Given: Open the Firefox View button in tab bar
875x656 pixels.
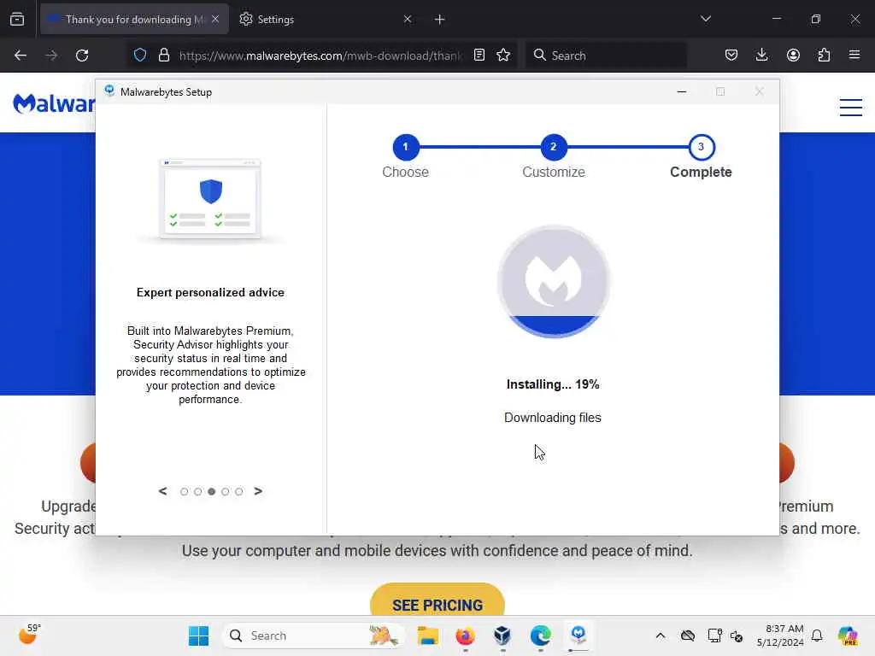Looking at the screenshot, I should pos(17,20).
